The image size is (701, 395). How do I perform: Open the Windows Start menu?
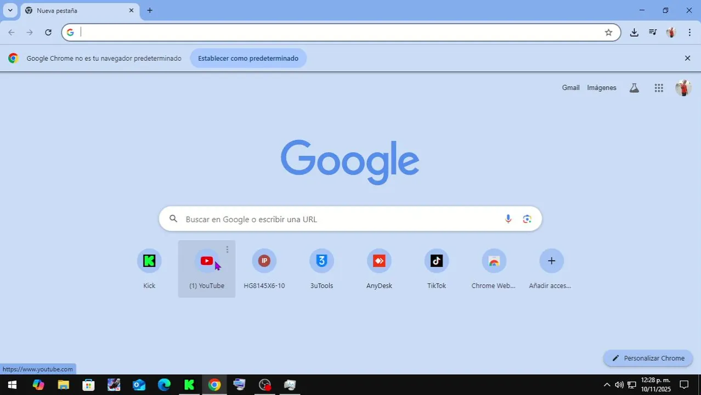click(12, 385)
